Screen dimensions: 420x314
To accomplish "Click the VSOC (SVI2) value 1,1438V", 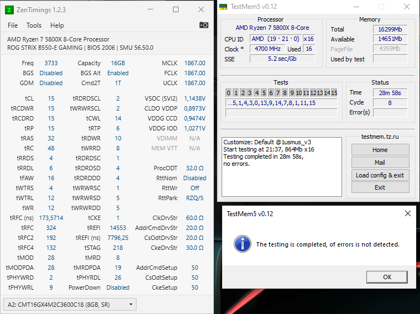I will tap(195, 98).
